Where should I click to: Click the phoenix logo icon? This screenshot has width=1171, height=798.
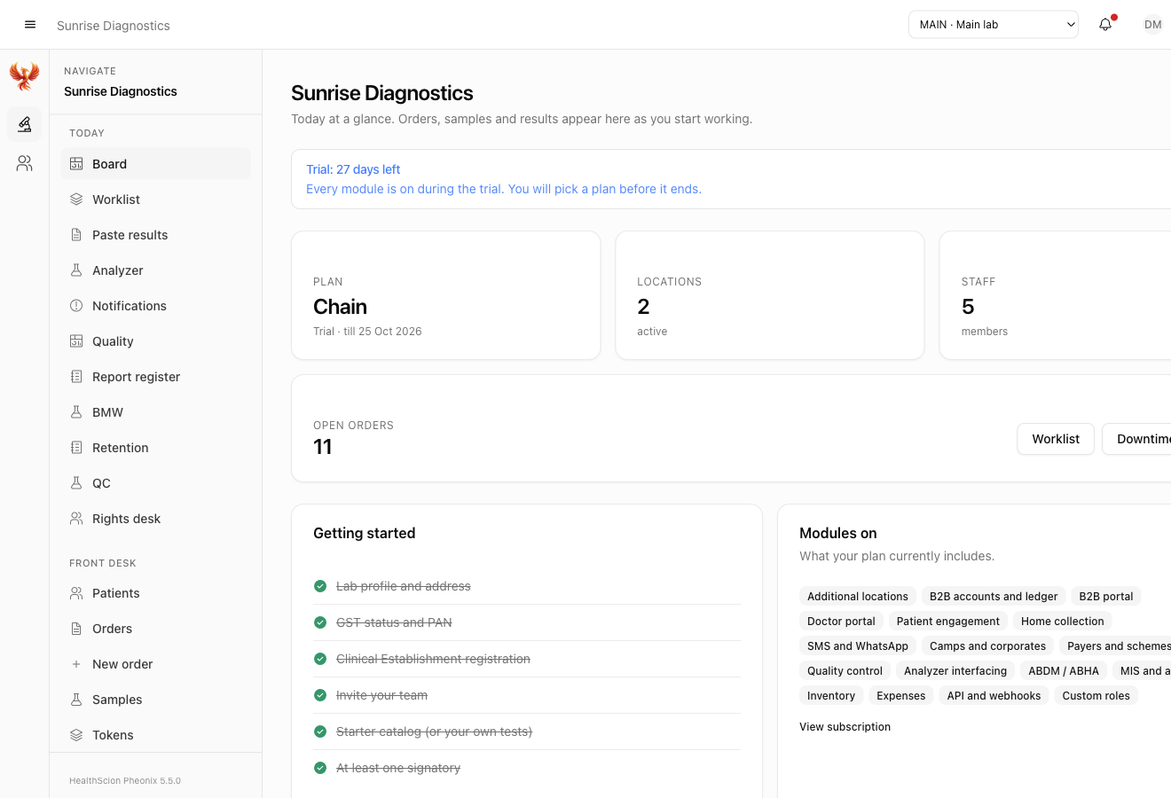point(25,76)
